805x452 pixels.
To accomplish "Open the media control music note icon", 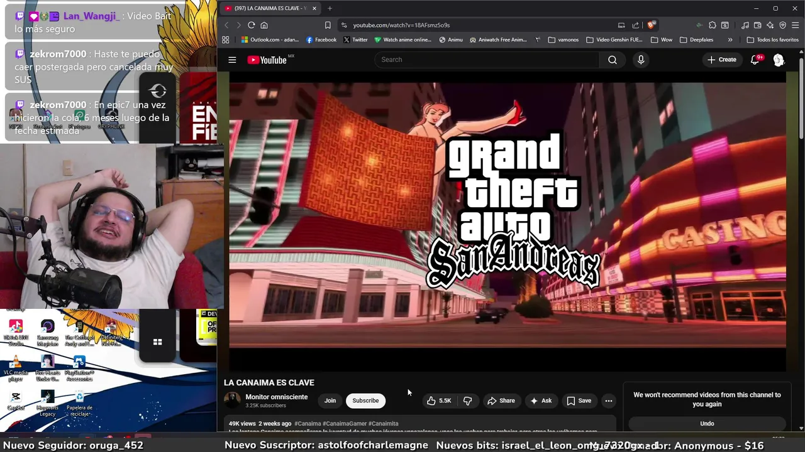I will coord(745,25).
